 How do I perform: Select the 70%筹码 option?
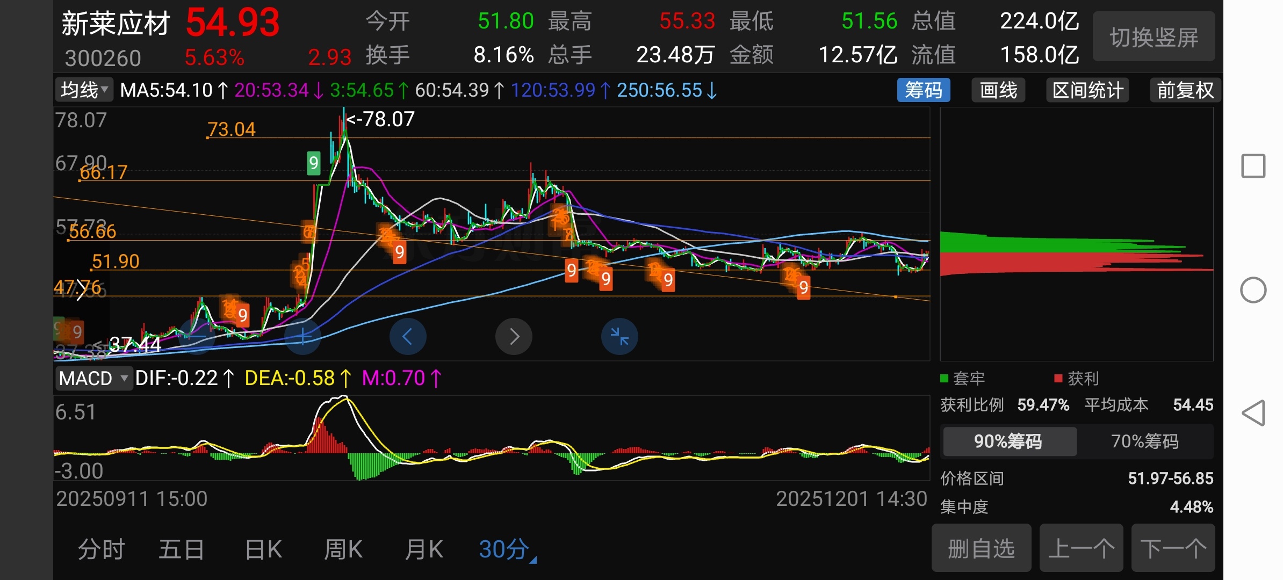(1144, 441)
